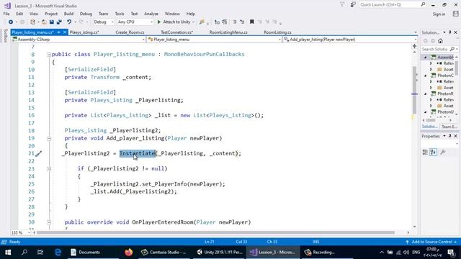
Task: Open the File menu
Action: pyautogui.click(x=6, y=14)
